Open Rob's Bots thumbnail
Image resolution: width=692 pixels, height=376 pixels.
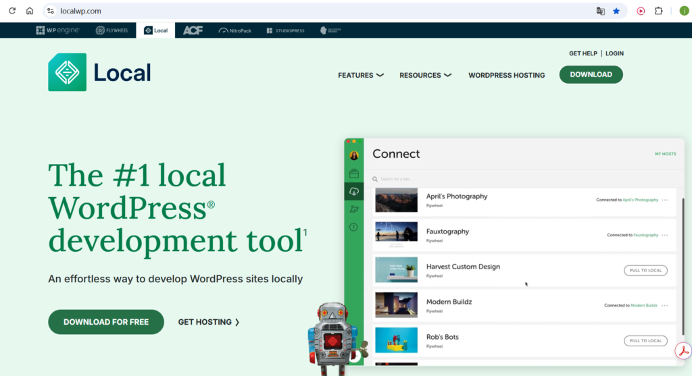click(x=396, y=340)
